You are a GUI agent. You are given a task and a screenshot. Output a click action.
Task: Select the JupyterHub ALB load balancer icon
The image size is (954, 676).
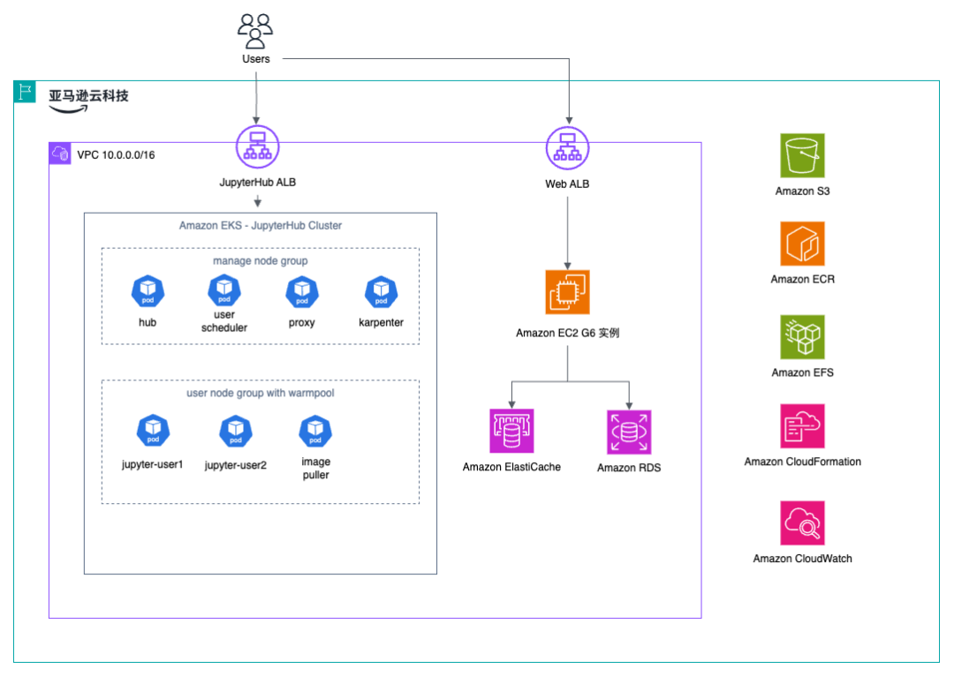[257, 147]
